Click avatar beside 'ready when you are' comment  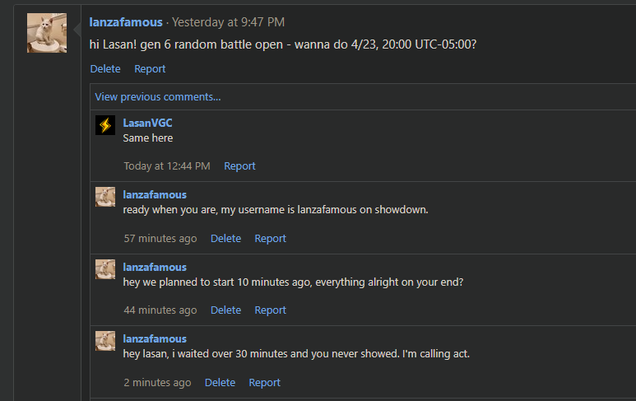tap(105, 197)
